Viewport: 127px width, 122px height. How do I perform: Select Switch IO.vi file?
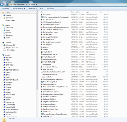47,112
